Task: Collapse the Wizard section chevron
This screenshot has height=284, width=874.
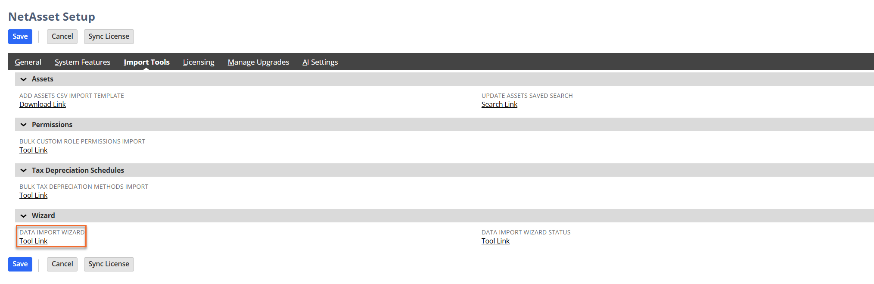Action: 24,216
